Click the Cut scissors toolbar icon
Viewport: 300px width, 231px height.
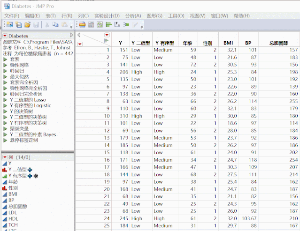46,25
